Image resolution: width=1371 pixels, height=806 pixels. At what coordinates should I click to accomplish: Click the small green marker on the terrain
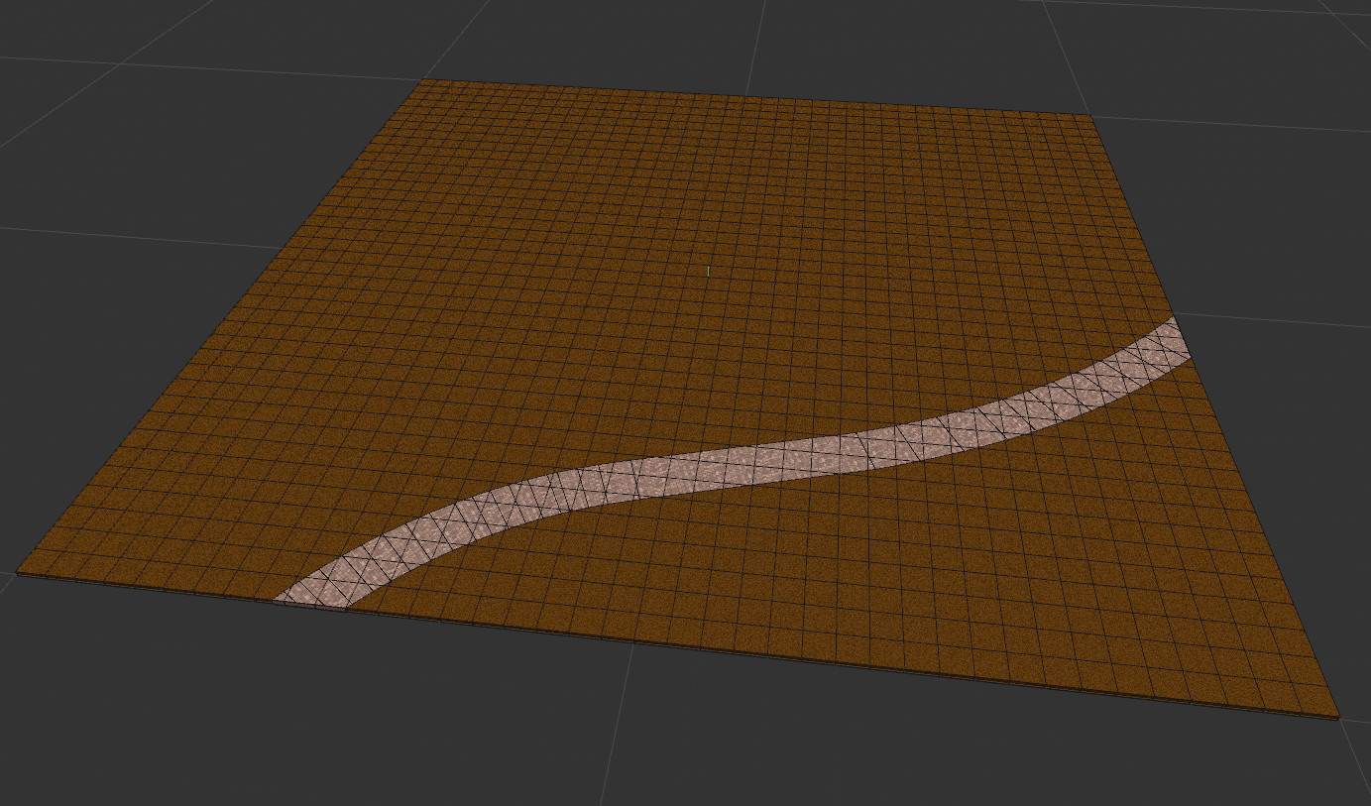[708, 271]
